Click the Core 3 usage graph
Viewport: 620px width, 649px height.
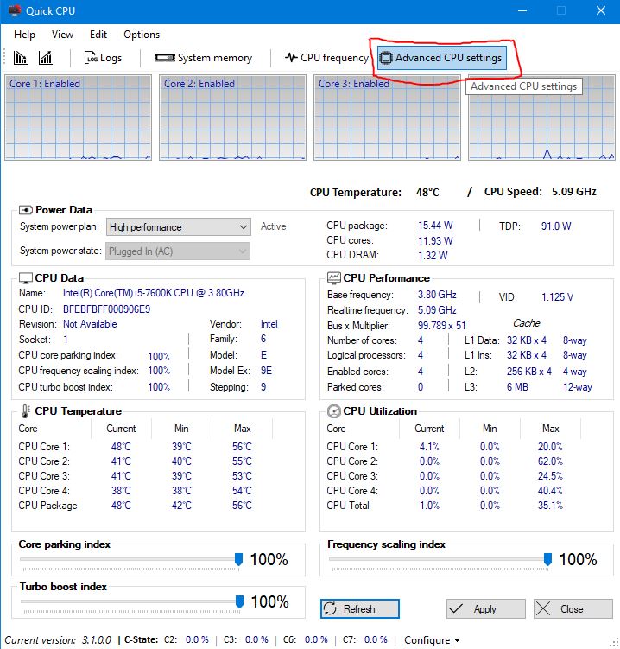click(x=387, y=118)
